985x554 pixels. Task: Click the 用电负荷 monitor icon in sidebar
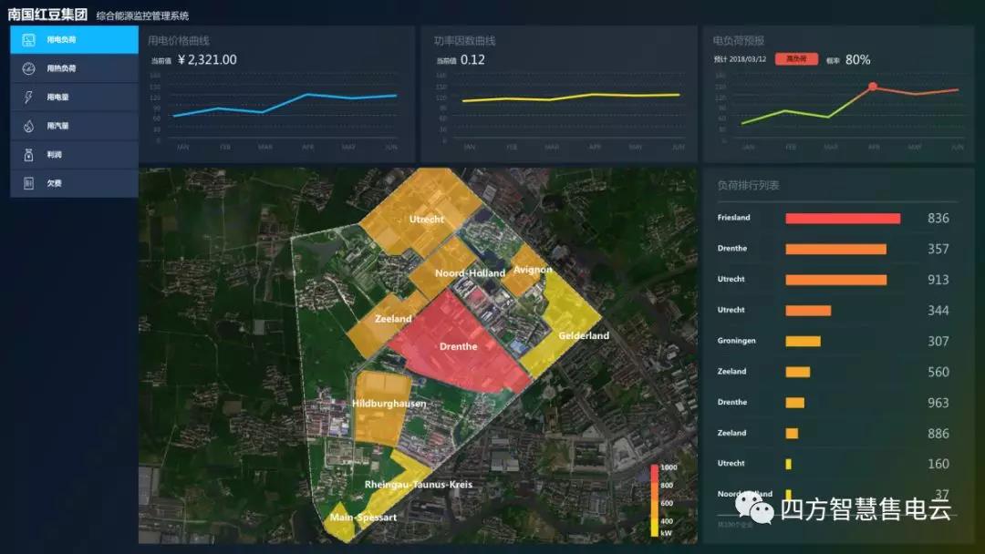click(x=29, y=40)
